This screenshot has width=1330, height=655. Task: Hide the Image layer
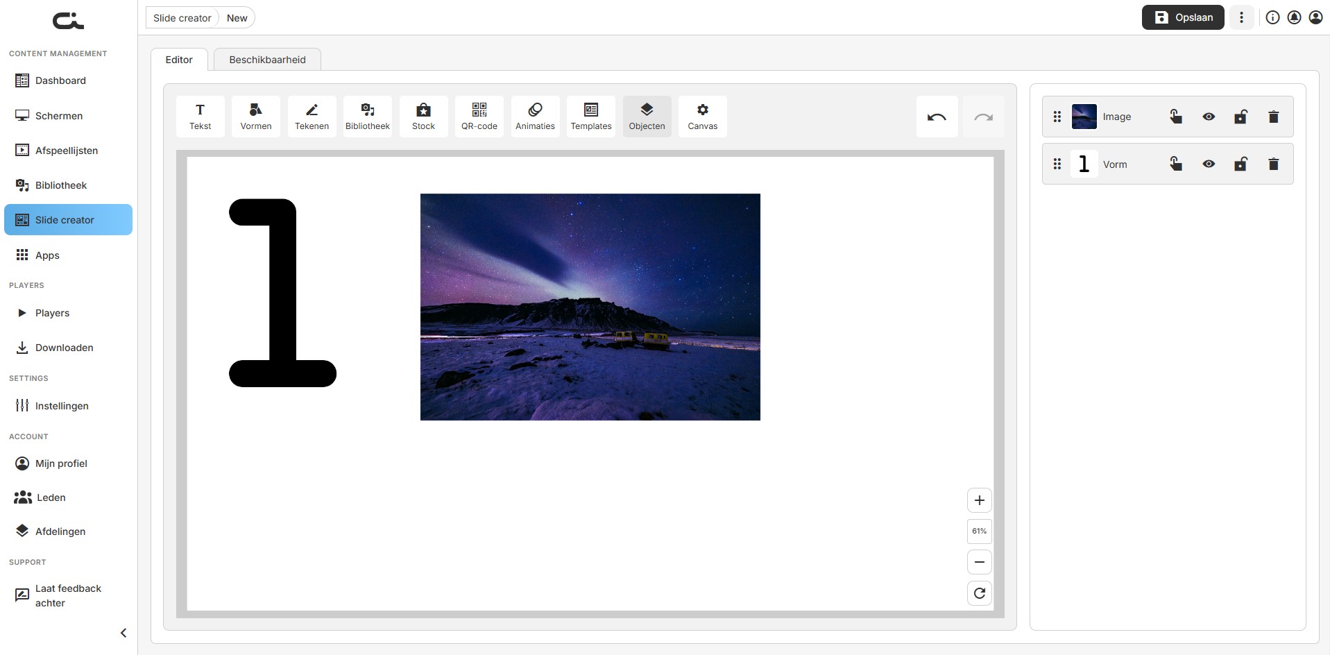(1209, 117)
